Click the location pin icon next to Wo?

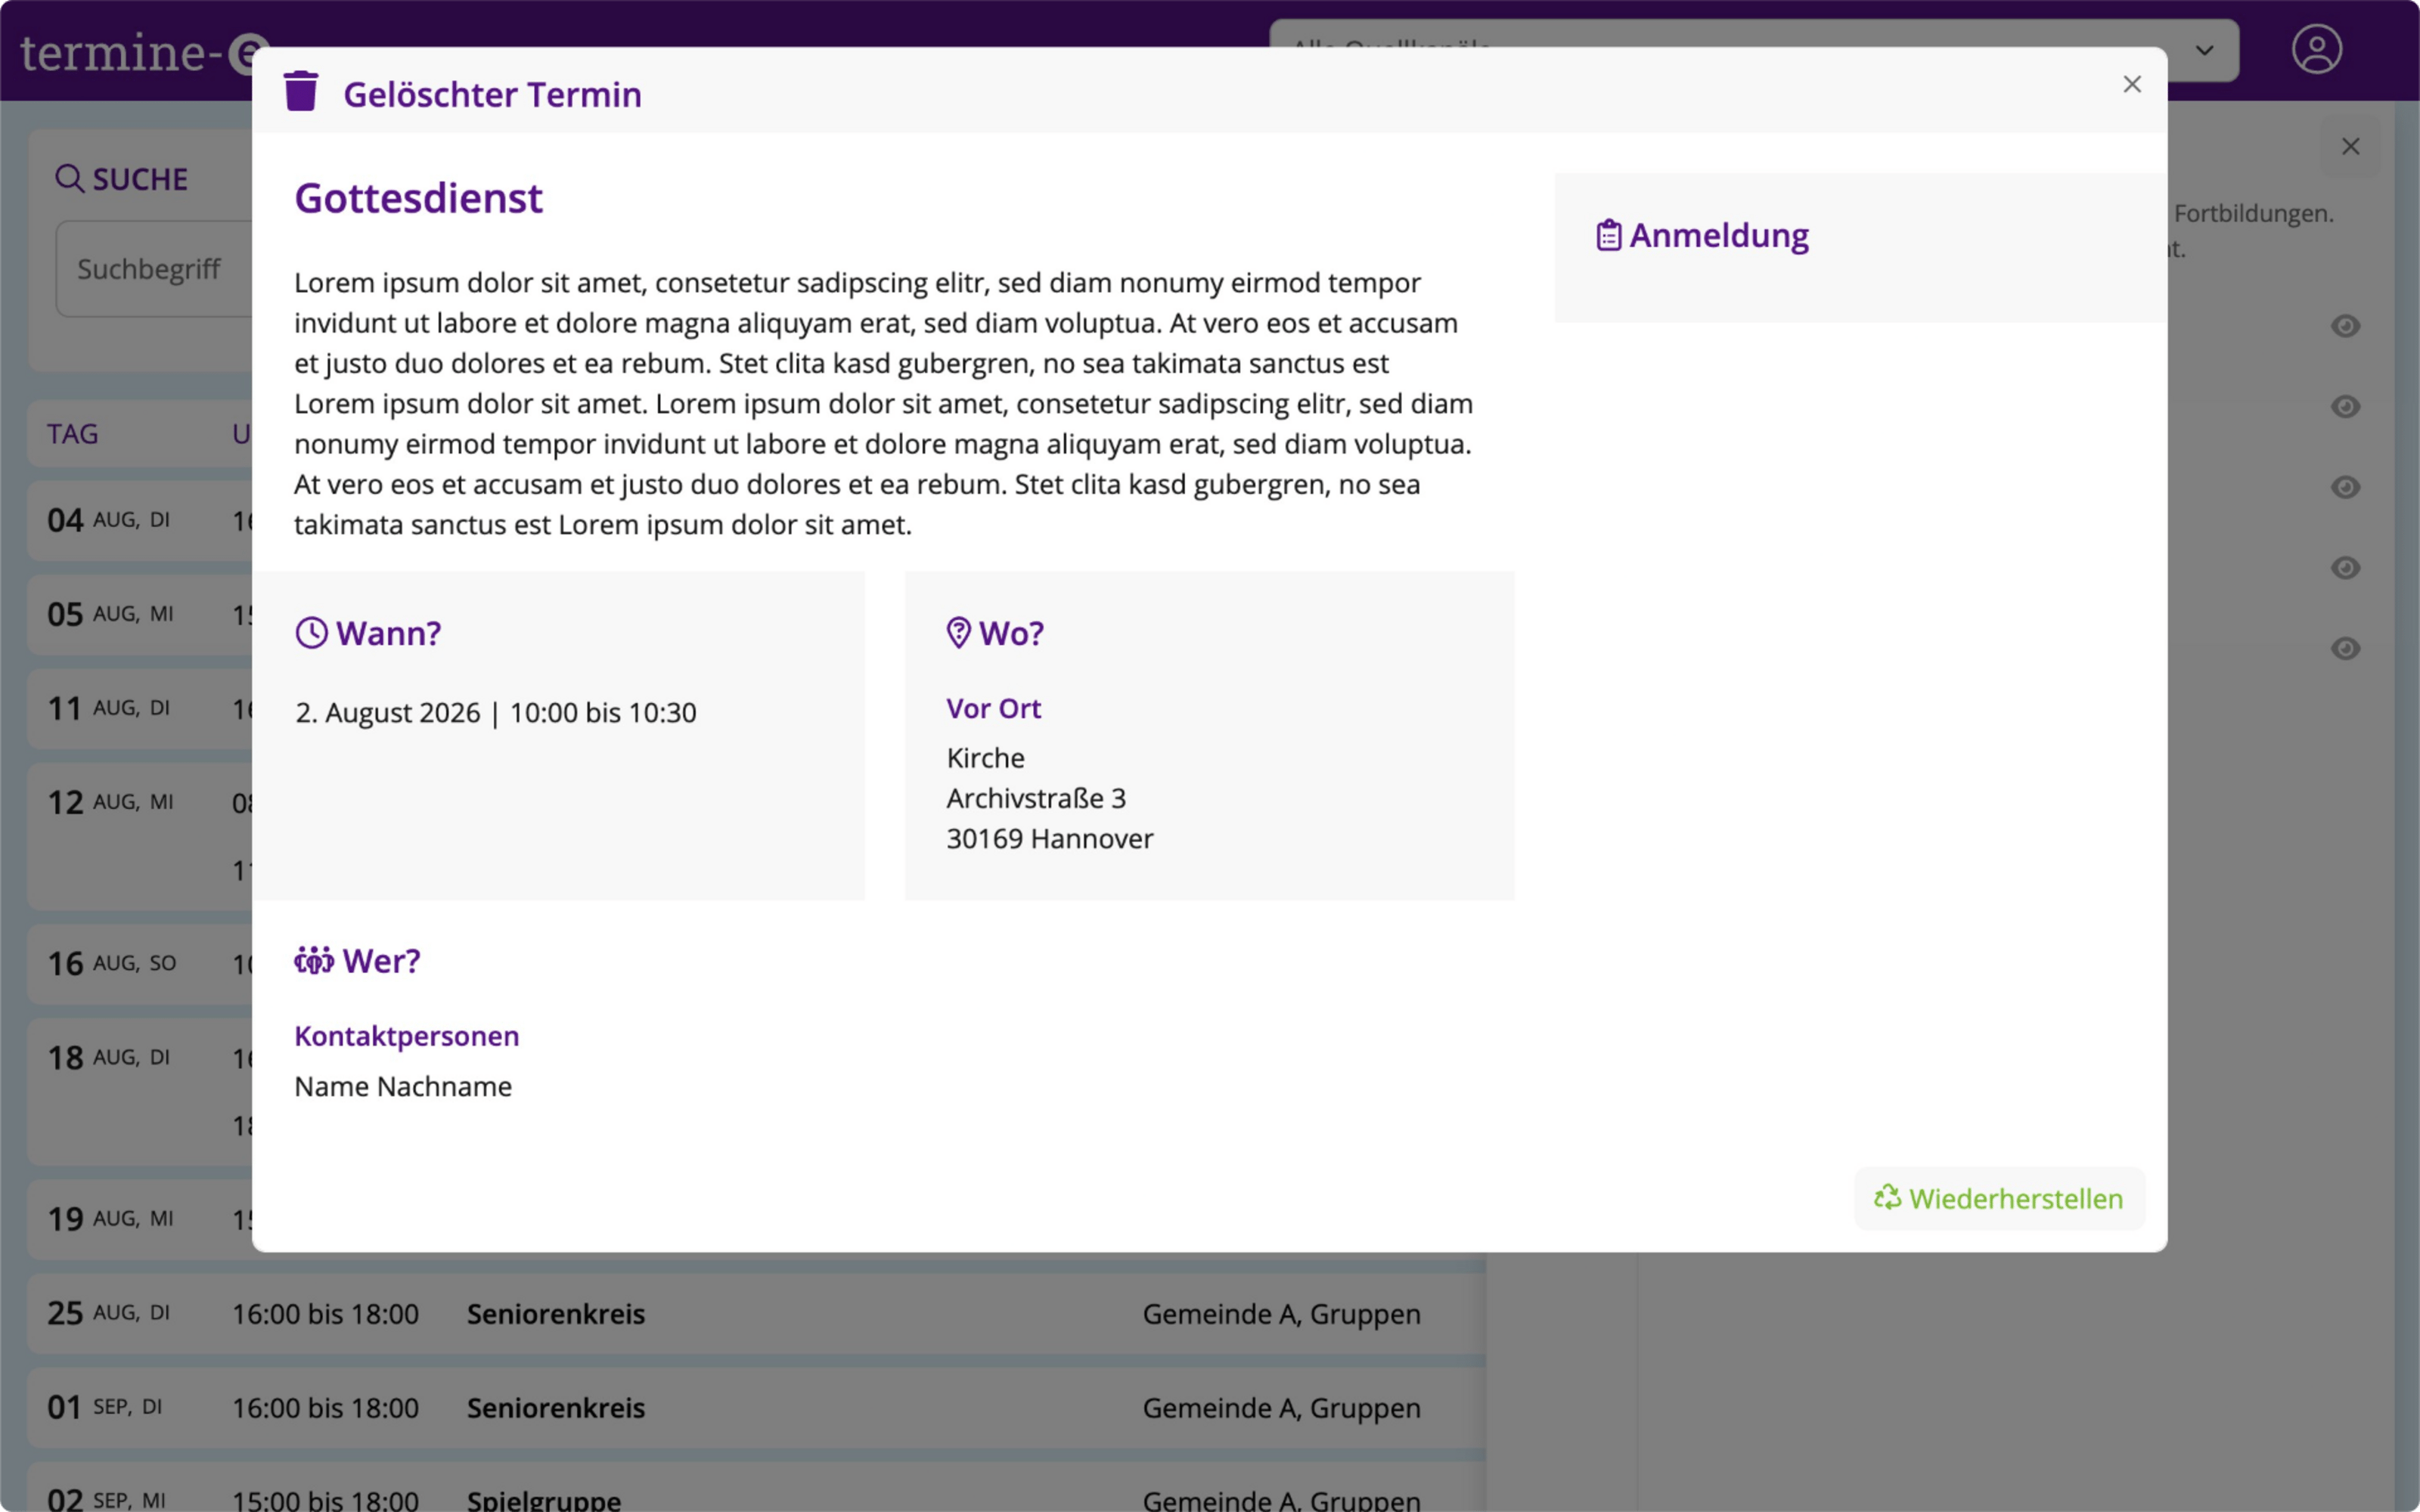coord(958,633)
